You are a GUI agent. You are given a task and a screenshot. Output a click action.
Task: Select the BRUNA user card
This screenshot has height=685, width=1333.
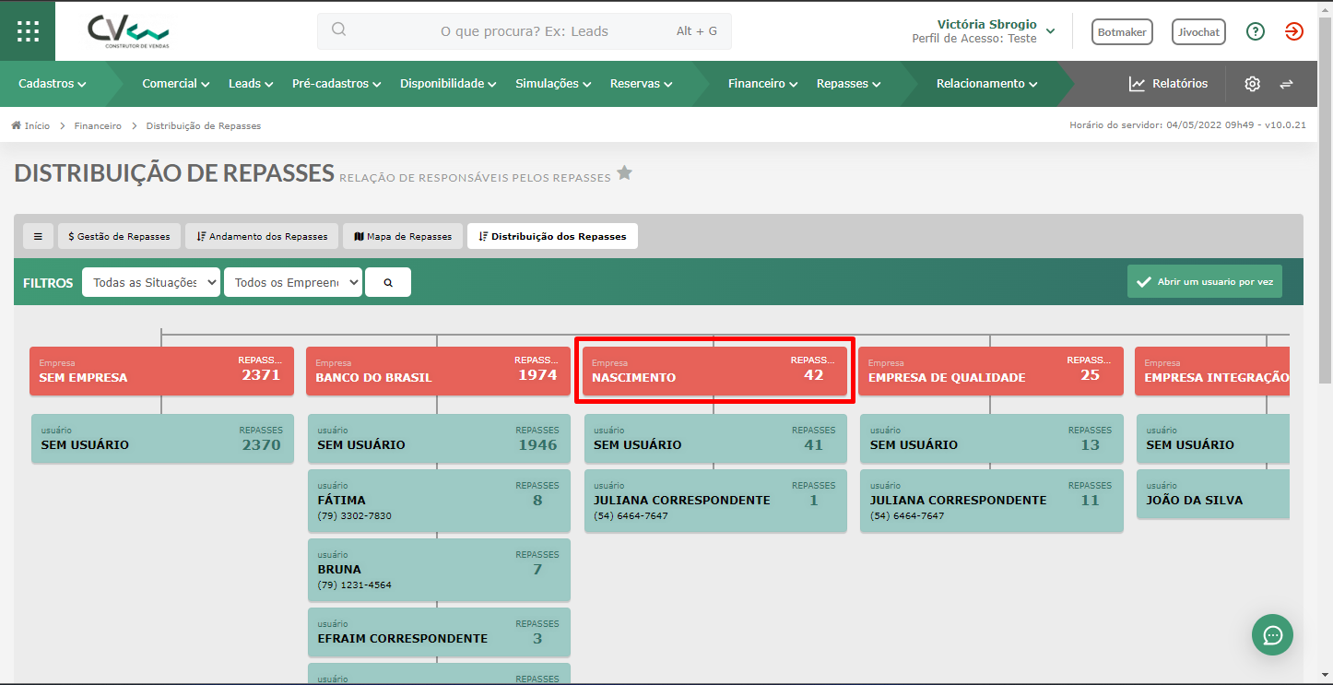439,570
